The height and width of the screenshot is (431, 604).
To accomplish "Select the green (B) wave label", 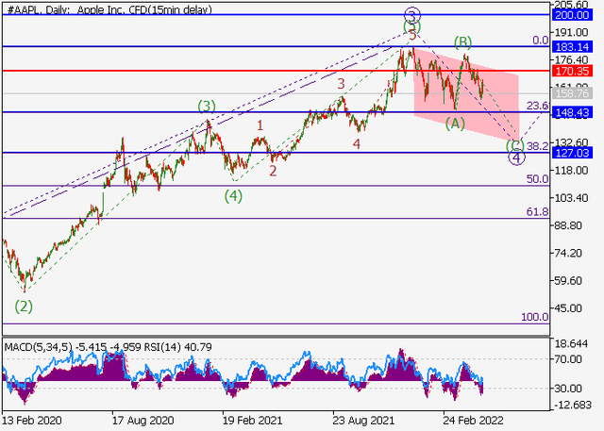I will (462, 41).
